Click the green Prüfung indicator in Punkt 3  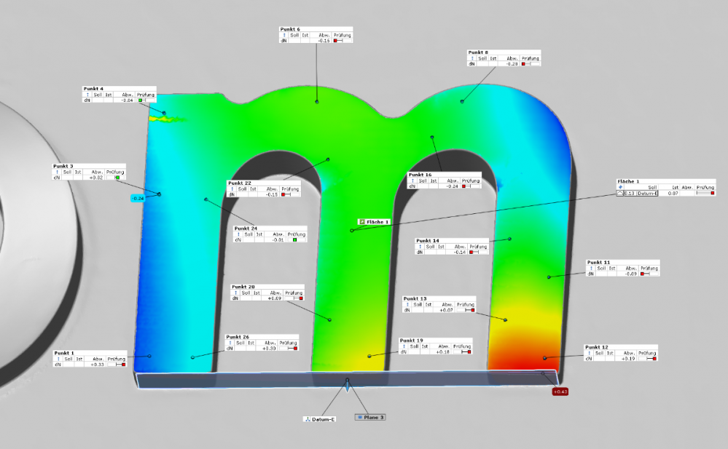(x=117, y=177)
